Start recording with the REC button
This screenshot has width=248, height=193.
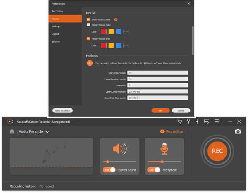coord(217,151)
